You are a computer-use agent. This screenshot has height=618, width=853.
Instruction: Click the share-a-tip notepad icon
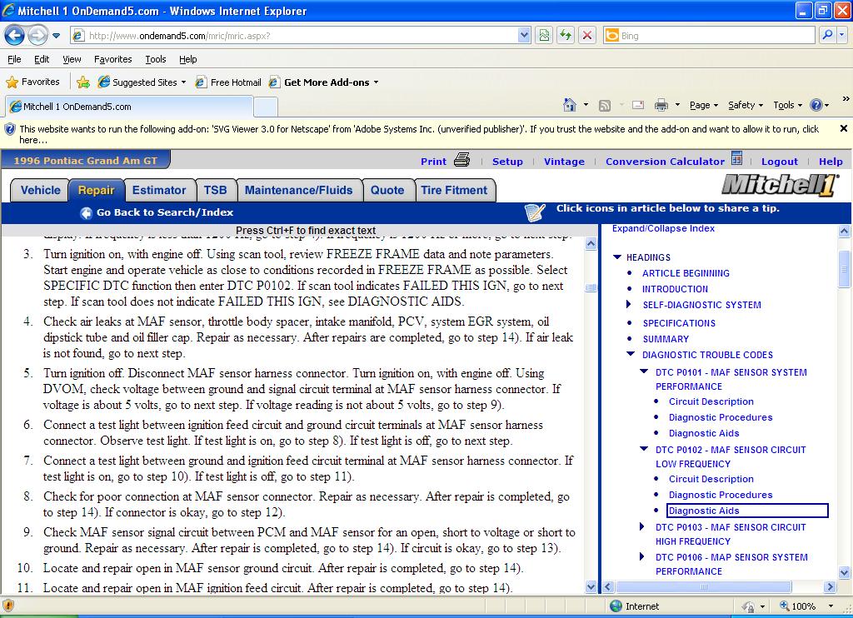pos(534,212)
